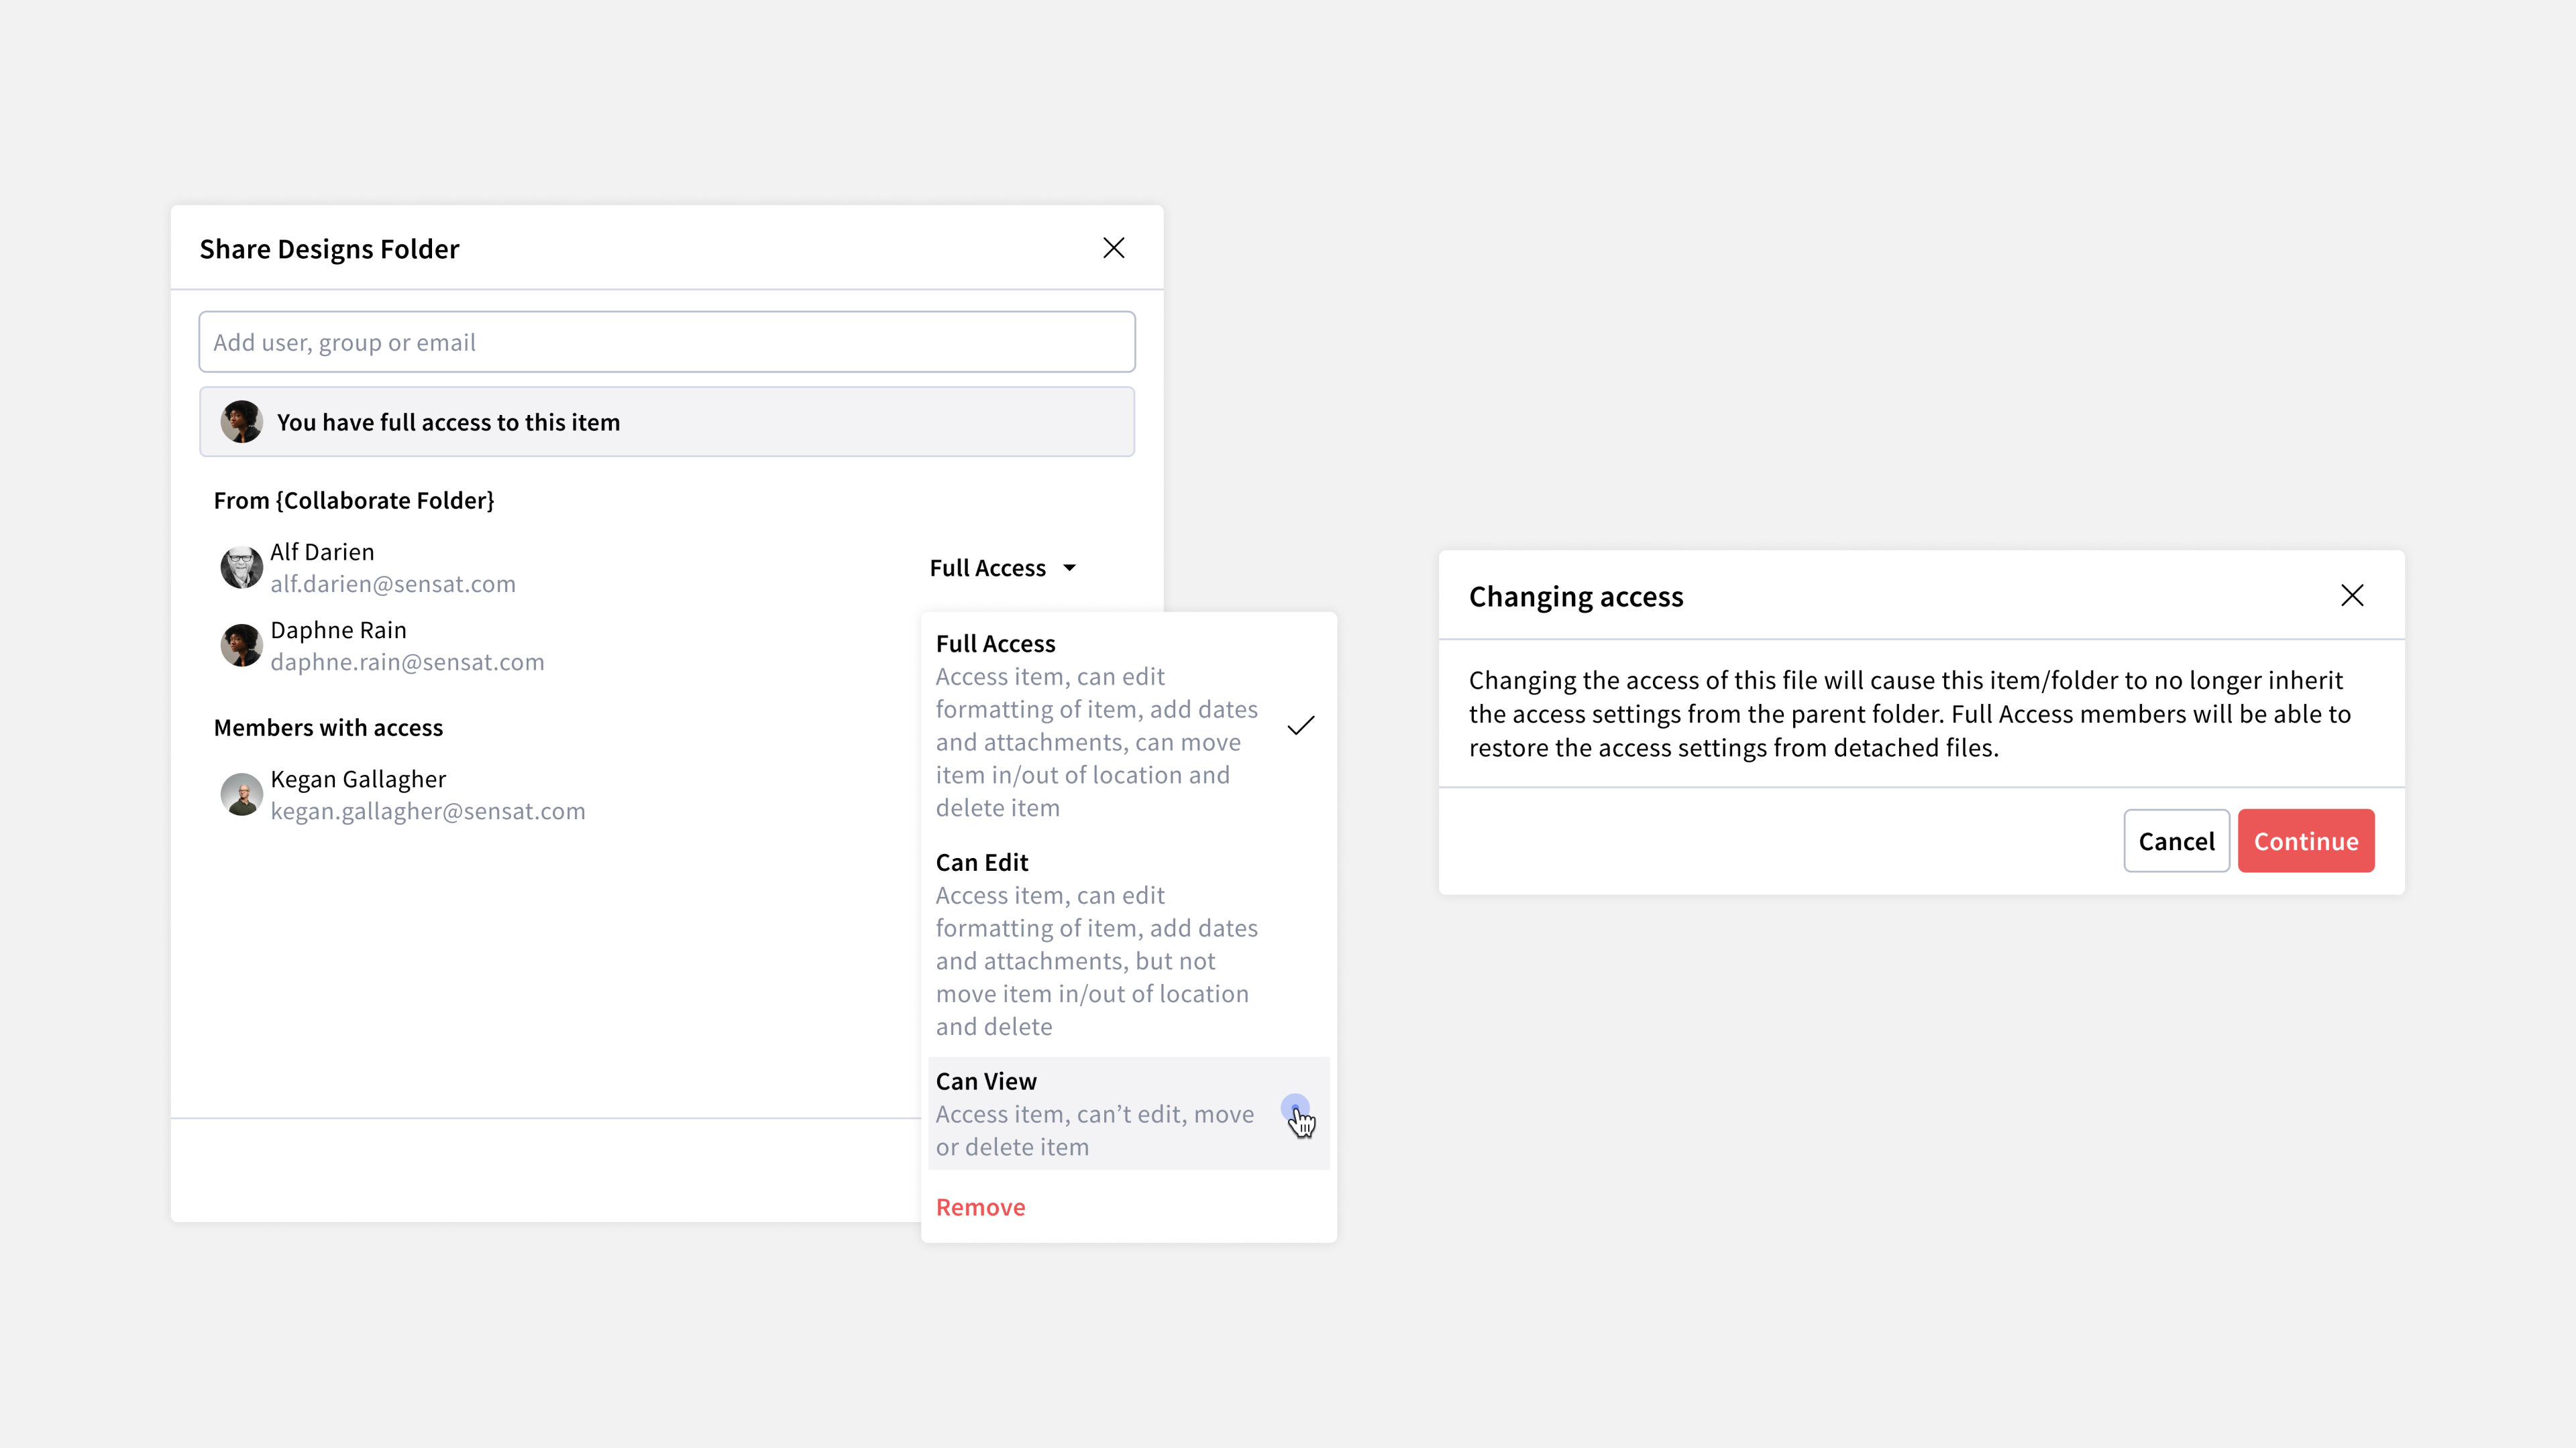The width and height of the screenshot is (2576, 1448).
Task: Open the Full Access dropdown arrow
Action: [x=1069, y=568]
